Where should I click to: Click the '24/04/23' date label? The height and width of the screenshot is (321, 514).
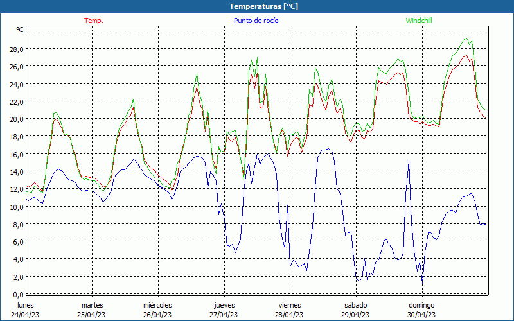(x=25, y=315)
